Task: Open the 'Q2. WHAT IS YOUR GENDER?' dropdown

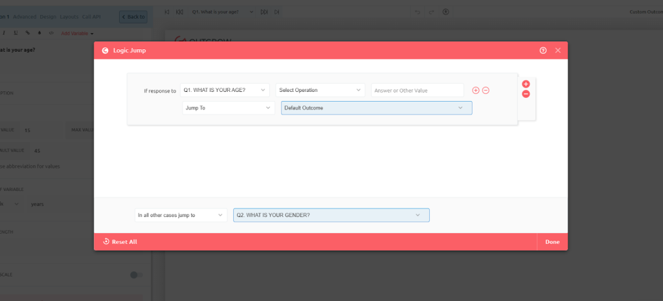Action: tap(331, 215)
